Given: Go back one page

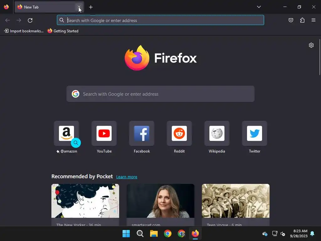Looking at the screenshot, I should tap(8, 20).
